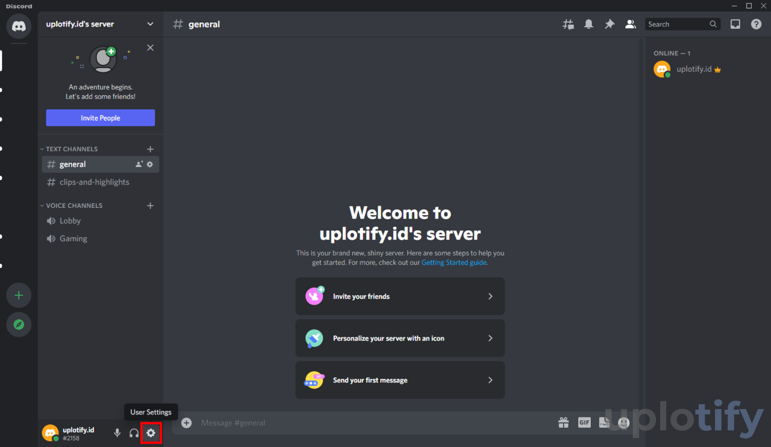Toggle member list icon

coord(630,24)
